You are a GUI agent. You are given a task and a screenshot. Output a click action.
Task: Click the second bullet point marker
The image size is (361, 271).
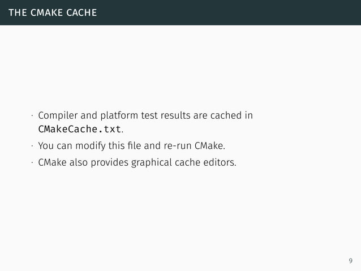[33, 147]
